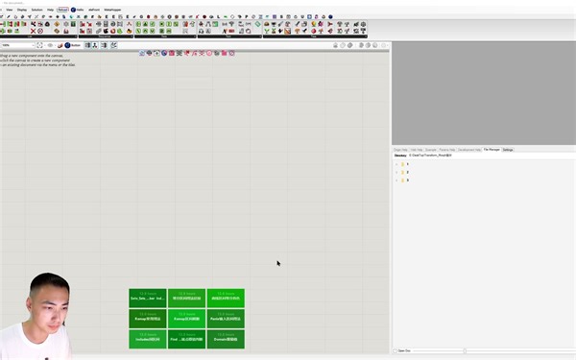The width and height of the screenshot is (576, 360).
Task: Open the View menu
Action: pyautogui.click(x=10, y=10)
